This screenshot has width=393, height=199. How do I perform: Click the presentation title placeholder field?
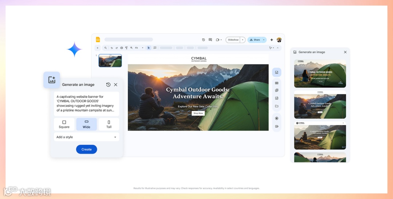128,40
